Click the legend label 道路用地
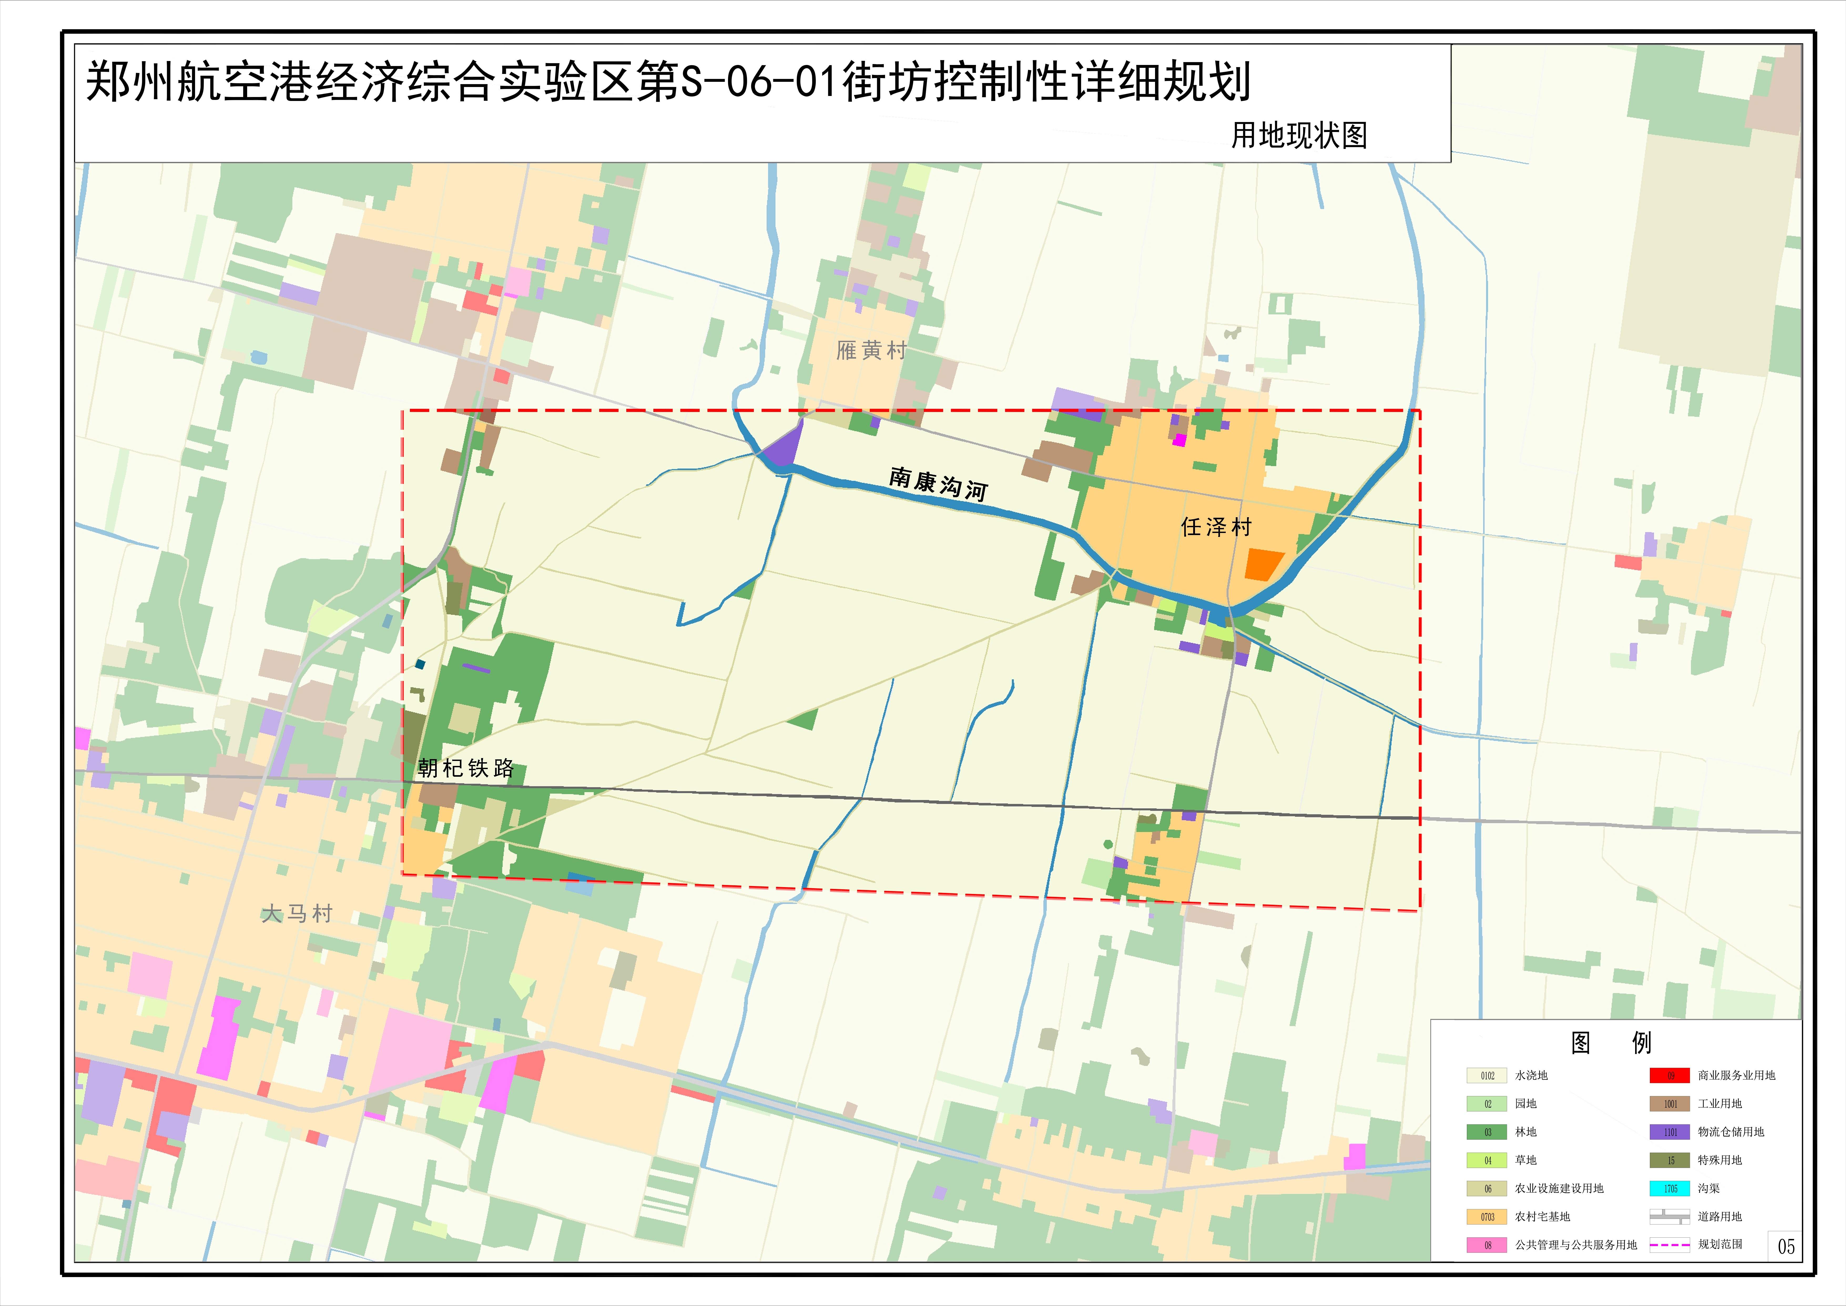 point(1720,1217)
